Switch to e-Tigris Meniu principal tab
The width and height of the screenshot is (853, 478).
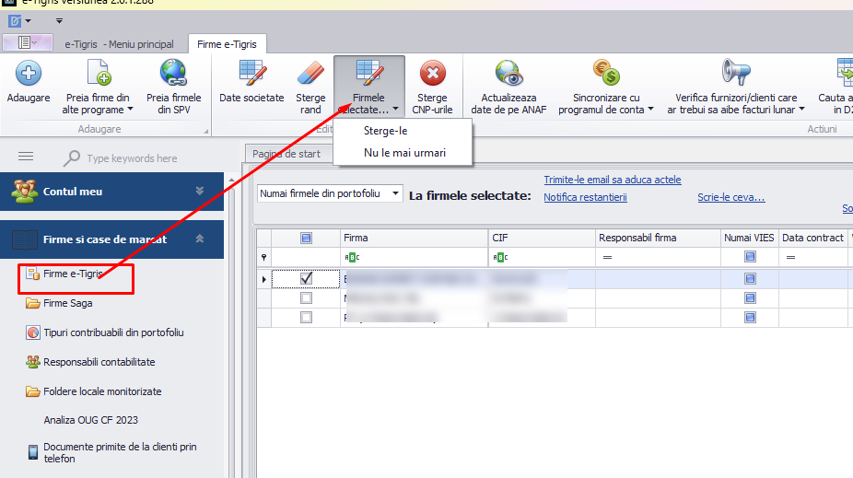pyautogui.click(x=119, y=44)
